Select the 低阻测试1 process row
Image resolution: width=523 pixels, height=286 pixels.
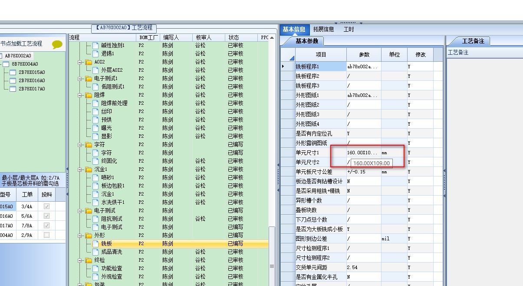coord(168,87)
